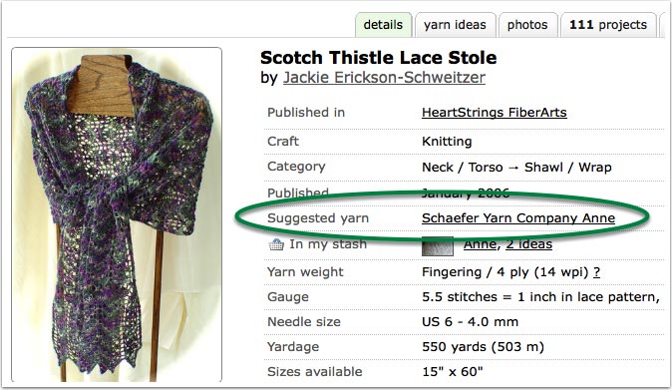This screenshot has height=390, width=672.
Task: Follow the HeartStrings FiberArts link
Action: [x=495, y=113]
